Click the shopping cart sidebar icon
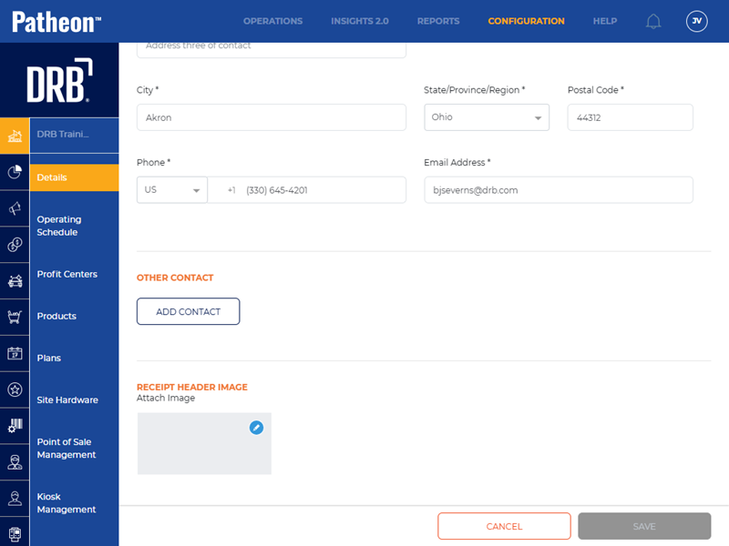Image resolution: width=729 pixels, height=546 pixels. point(15,318)
